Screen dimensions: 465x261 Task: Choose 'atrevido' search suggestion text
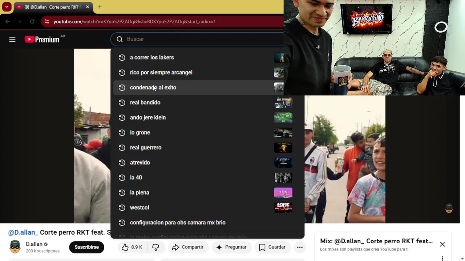click(140, 162)
